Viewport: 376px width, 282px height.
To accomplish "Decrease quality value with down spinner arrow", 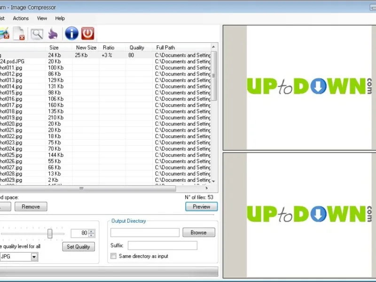I will tap(91, 235).
